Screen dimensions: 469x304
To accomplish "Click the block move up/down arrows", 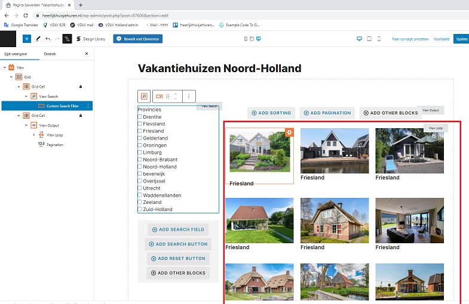I will tap(176, 97).
